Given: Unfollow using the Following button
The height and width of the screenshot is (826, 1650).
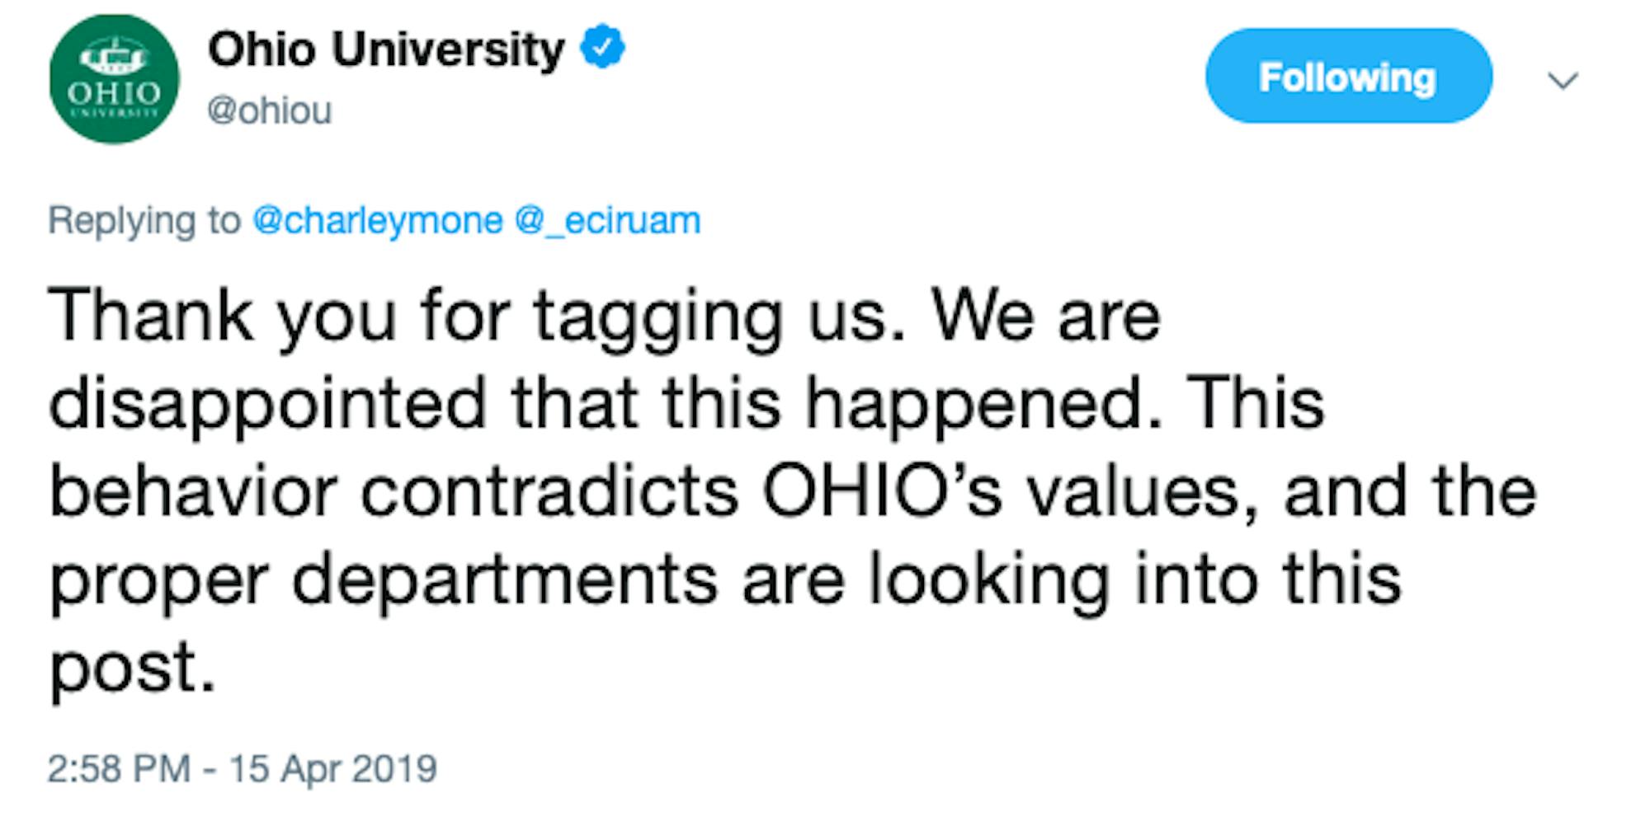Looking at the screenshot, I should point(1348,77).
